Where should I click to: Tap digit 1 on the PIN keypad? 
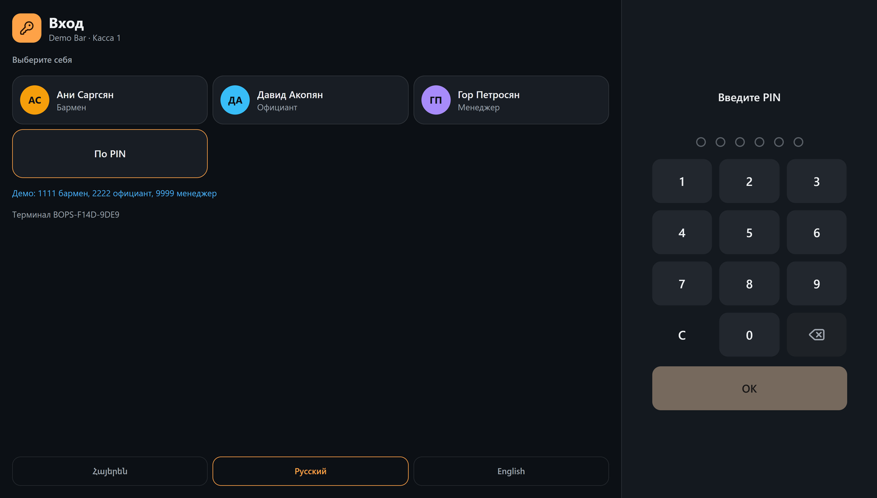pyautogui.click(x=682, y=181)
